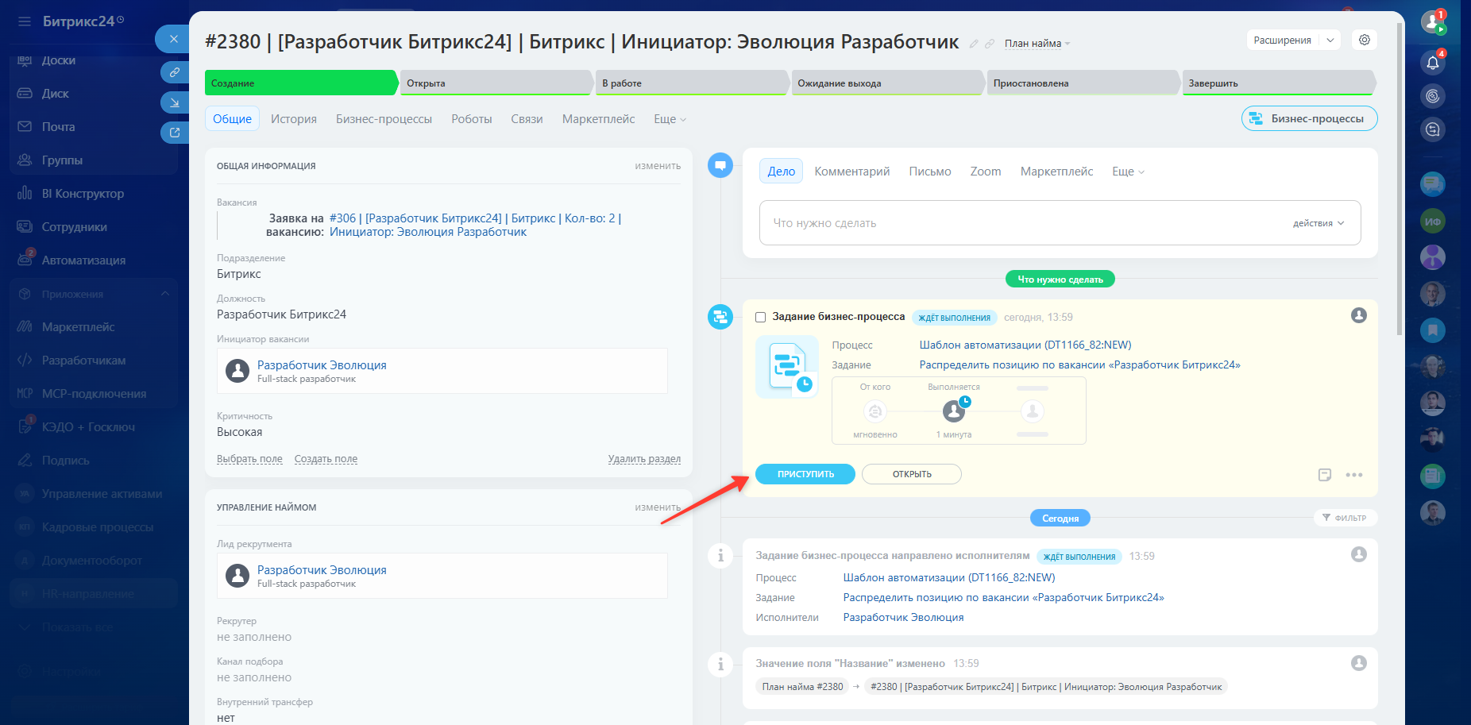
Task: Click the ПРИСТУПИТЬ button
Action: point(805,474)
